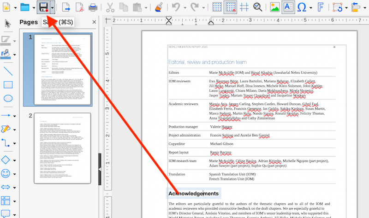This screenshot has width=369, height=218.
Task: Expand the Block Arrows dropdown arrow
Action: [x=15, y=188]
